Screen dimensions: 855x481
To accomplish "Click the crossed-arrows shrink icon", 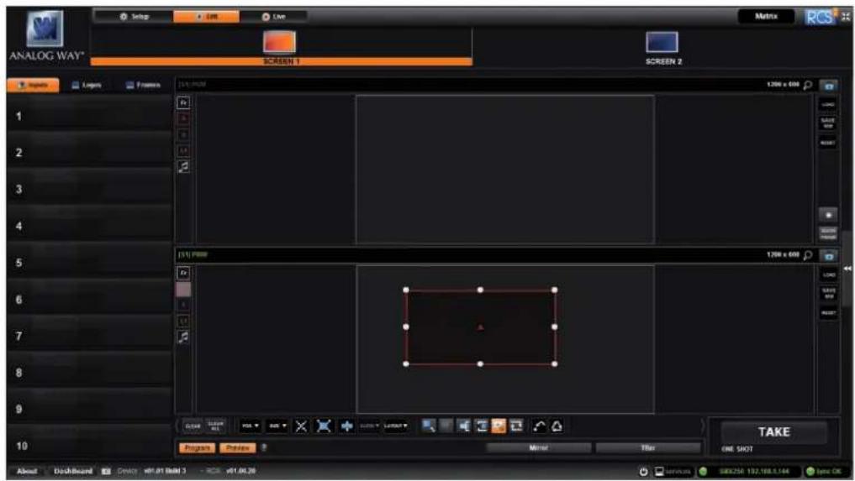I will [x=301, y=426].
